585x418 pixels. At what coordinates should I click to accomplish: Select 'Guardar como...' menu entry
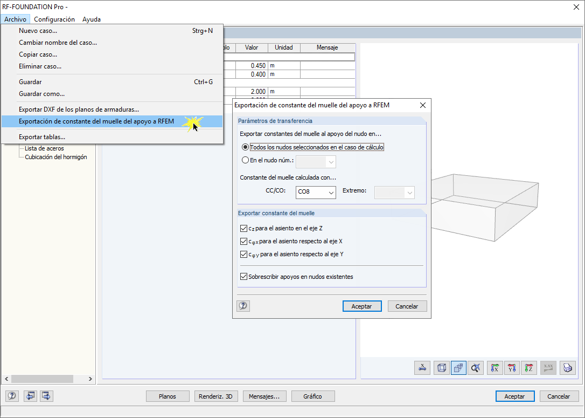112,94
